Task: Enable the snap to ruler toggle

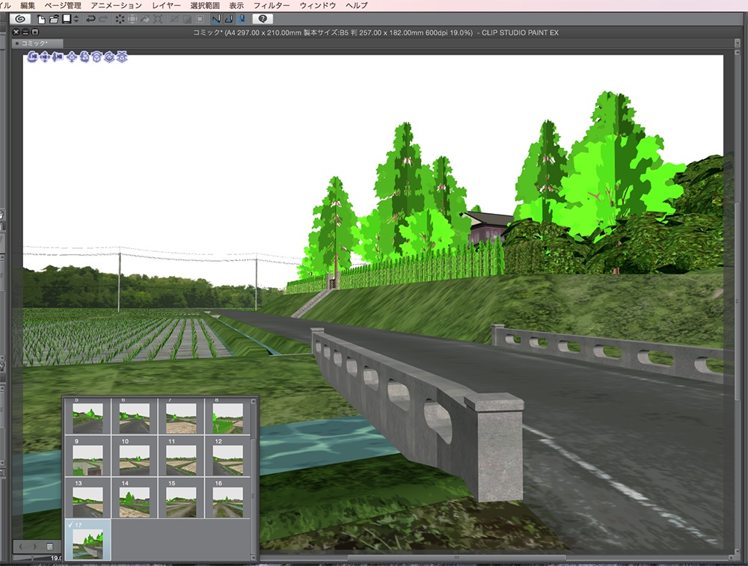Action: [x=215, y=19]
